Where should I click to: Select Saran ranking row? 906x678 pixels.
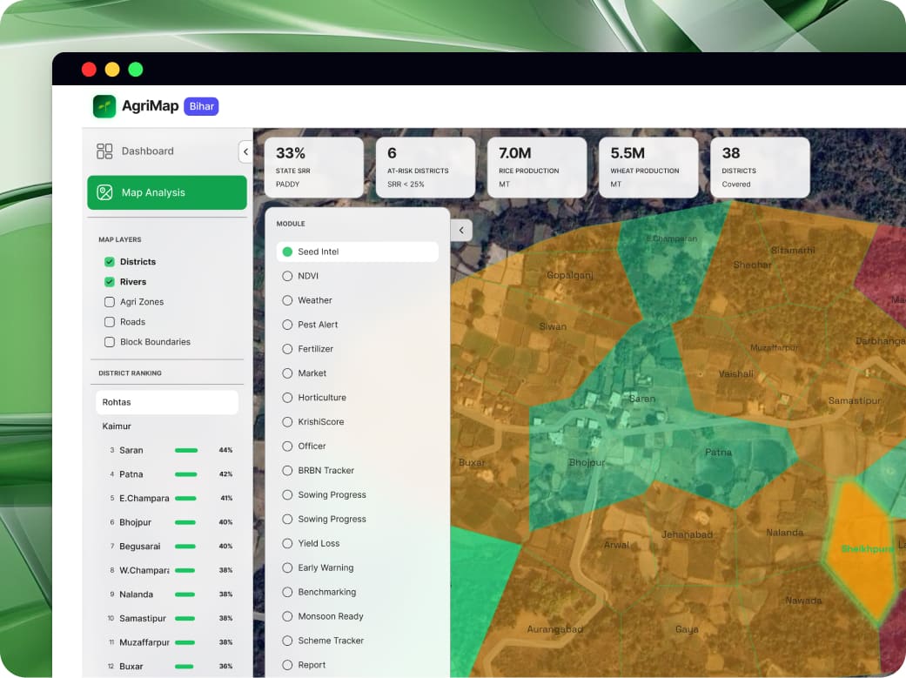[167, 450]
